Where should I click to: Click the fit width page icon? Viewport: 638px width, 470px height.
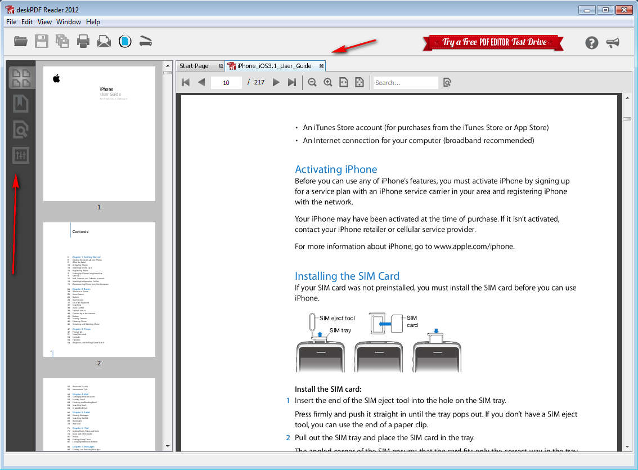[x=344, y=83]
